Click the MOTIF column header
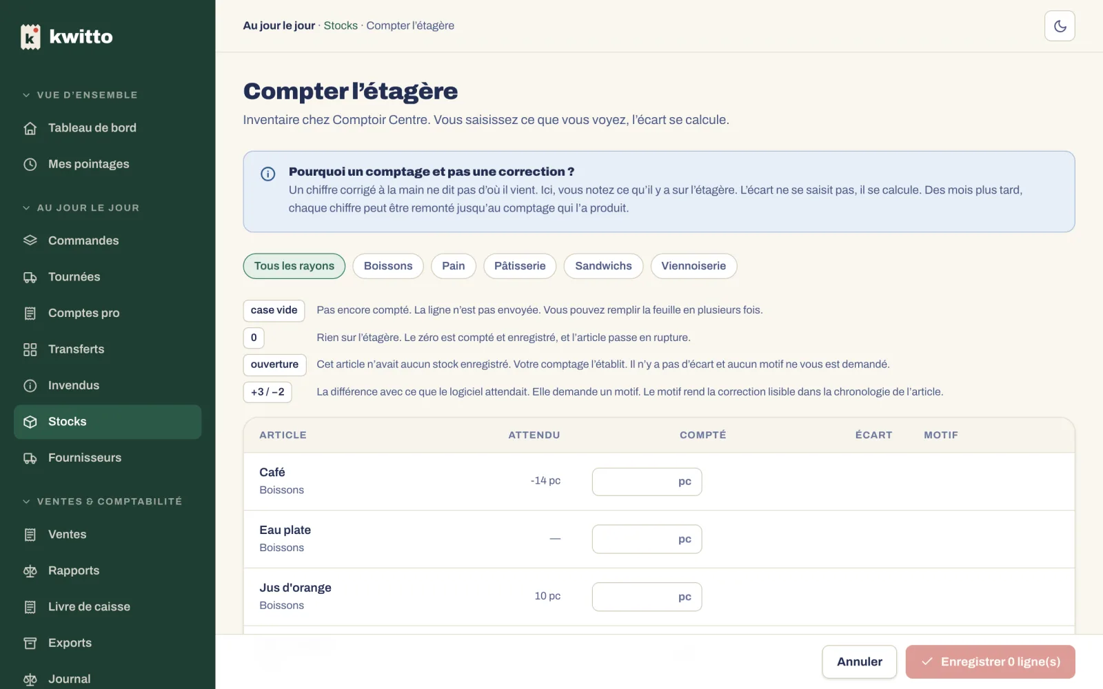Screen dimensions: 1103x689 tap(941, 435)
